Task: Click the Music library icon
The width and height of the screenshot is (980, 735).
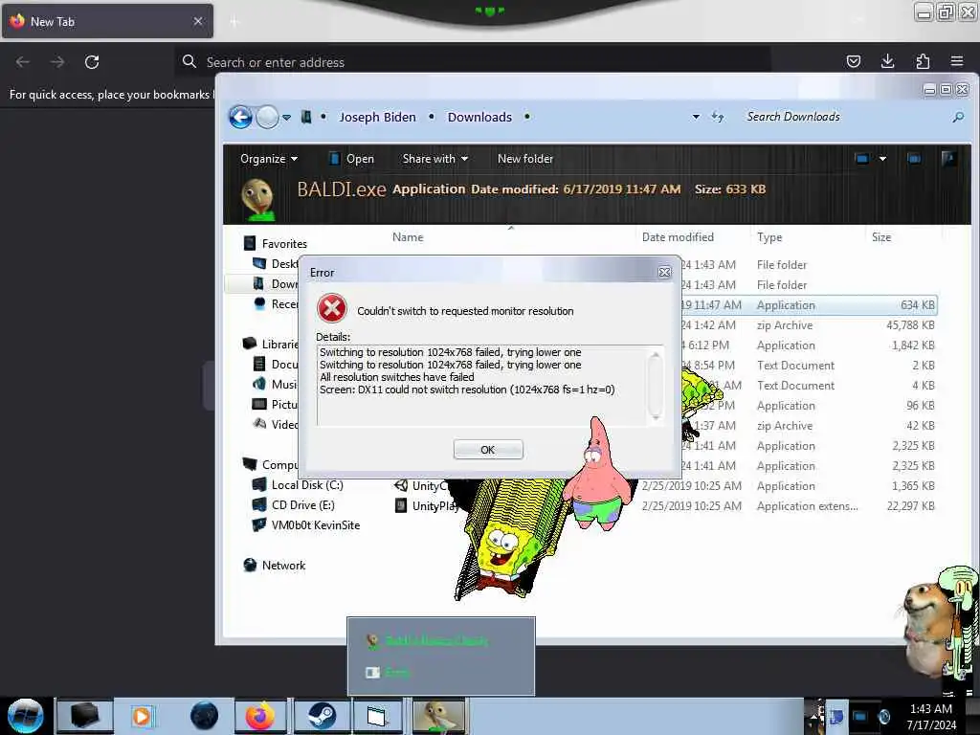Action: point(258,385)
